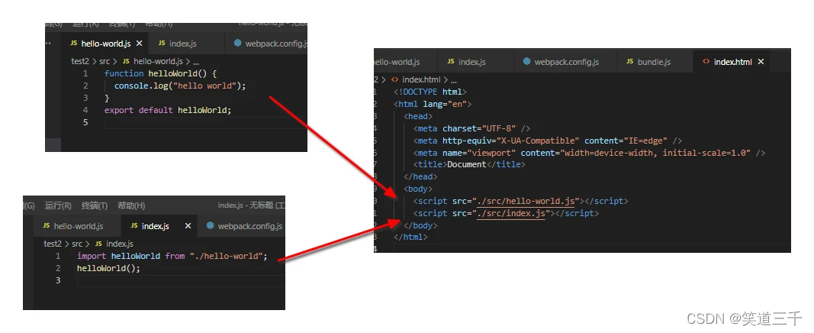Expand '...' breadcrumb after index.html
The width and height of the screenshot is (814, 333).
tap(453, 79)
